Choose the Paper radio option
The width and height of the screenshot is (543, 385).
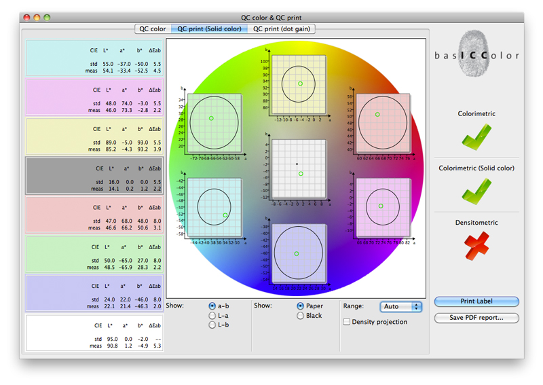click(x=300, y=306)
